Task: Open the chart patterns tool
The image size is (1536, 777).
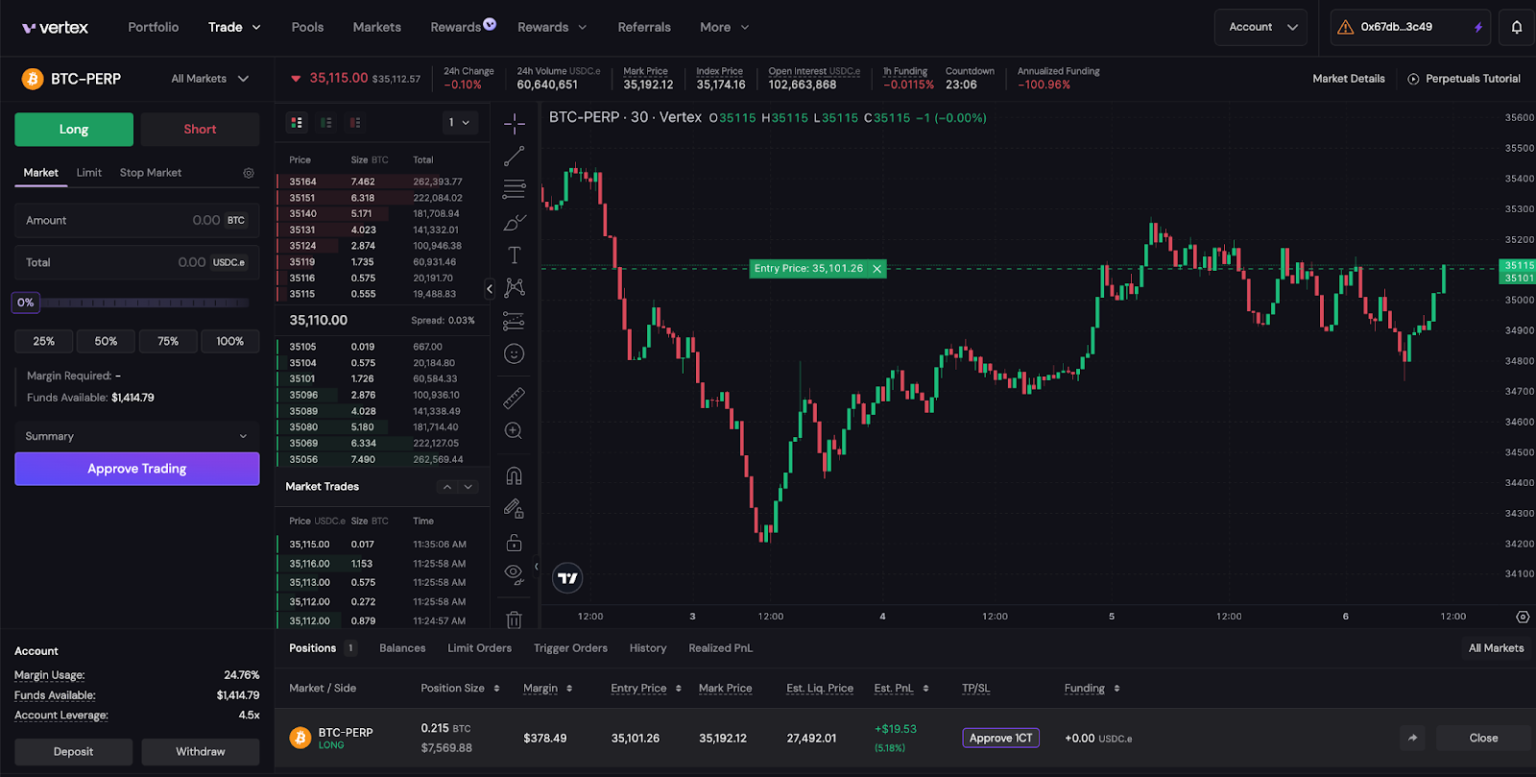Action: pyautogui.click(x=515, y=287)
